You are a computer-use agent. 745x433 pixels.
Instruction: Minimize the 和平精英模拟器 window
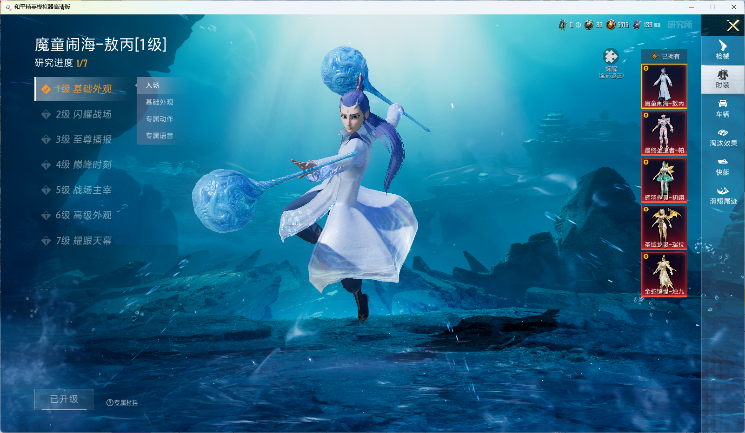[692, 7]
